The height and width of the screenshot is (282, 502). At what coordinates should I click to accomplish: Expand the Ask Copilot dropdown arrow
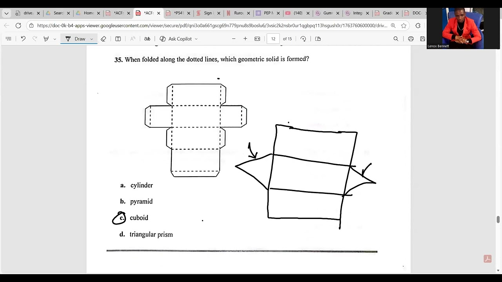click(x=196, y=39)
